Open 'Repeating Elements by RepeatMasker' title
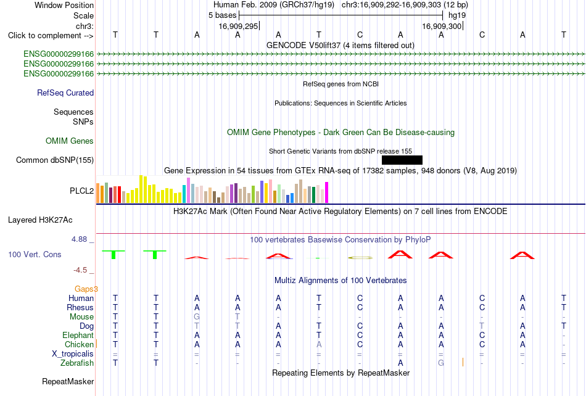Image resolution: width=586 pixels, height=396 pixels. (341, 373)
